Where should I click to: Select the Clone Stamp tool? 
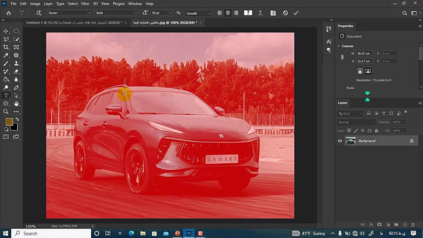click(x=16, y=63)
